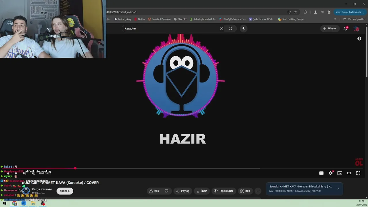Viewport: 368px width, 207px height.
Task: Open the Windows Start menu
Action: 5,203
